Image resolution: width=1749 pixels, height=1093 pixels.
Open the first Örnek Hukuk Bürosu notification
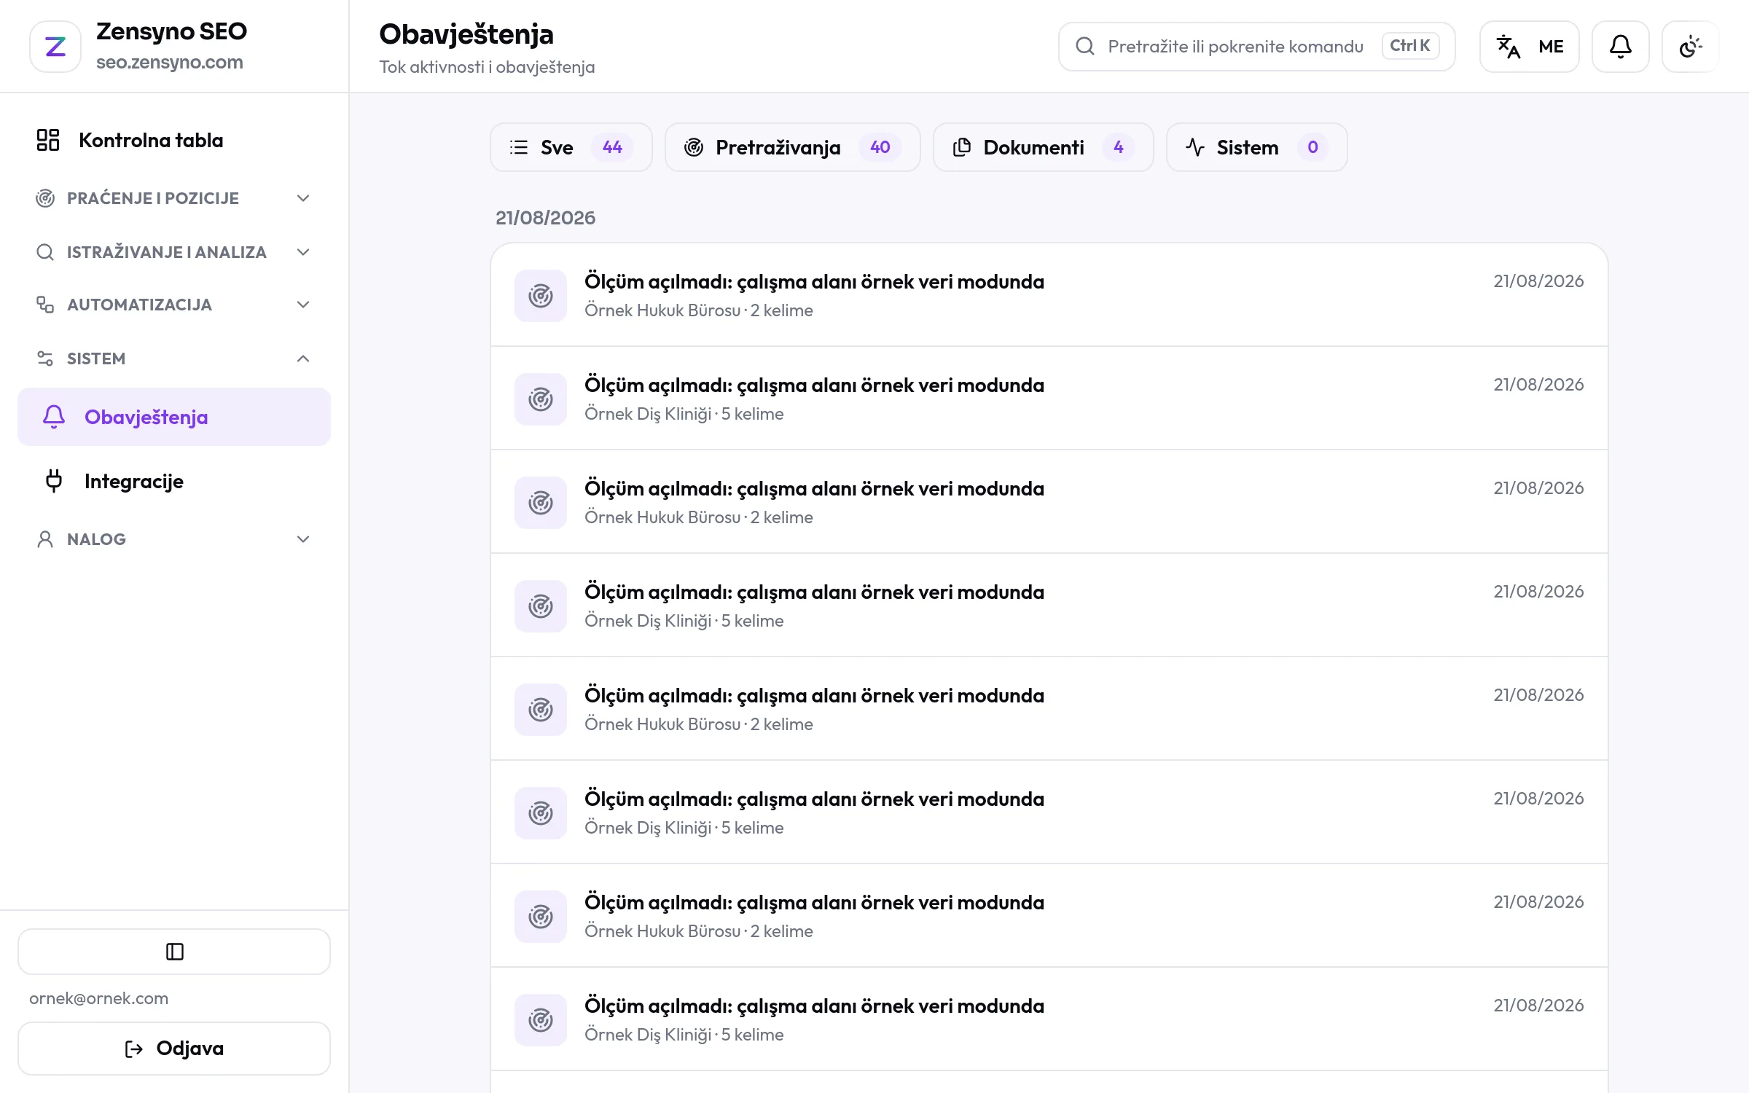(1049, 295)
